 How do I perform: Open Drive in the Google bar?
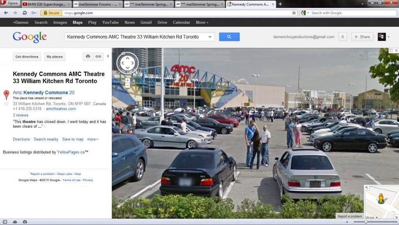click(162, 22)
